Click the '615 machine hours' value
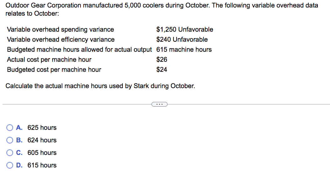Image resolution: width=330 pixels, height=180 pixels. click(184, 50)
